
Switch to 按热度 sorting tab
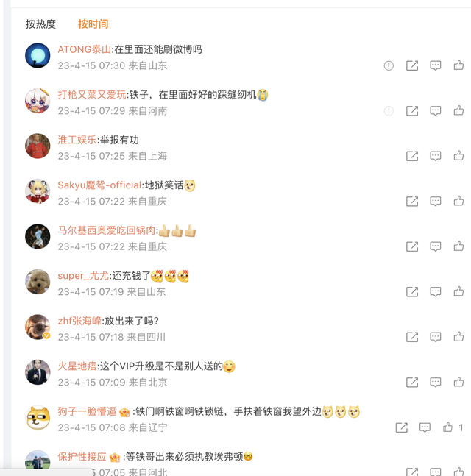click(40, 24)
